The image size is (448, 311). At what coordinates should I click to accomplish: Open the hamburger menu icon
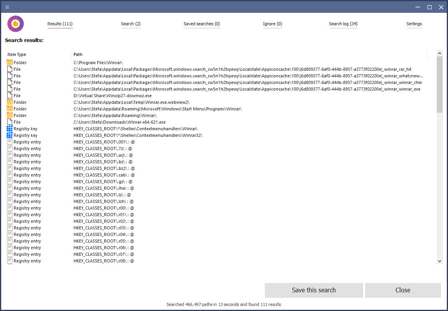tap(7, 7)
